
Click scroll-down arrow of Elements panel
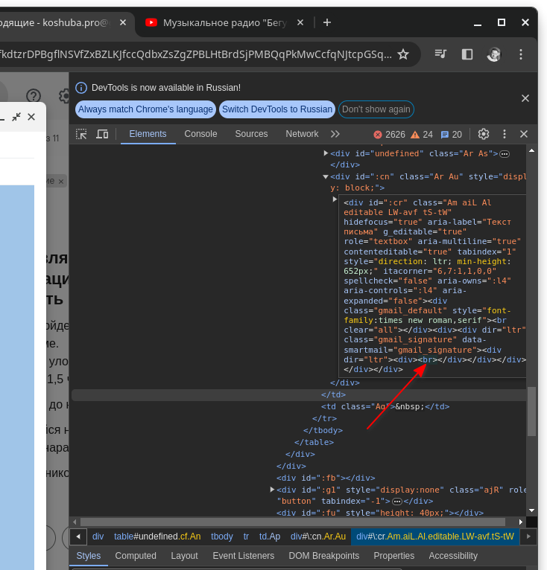tap(531, 510)
